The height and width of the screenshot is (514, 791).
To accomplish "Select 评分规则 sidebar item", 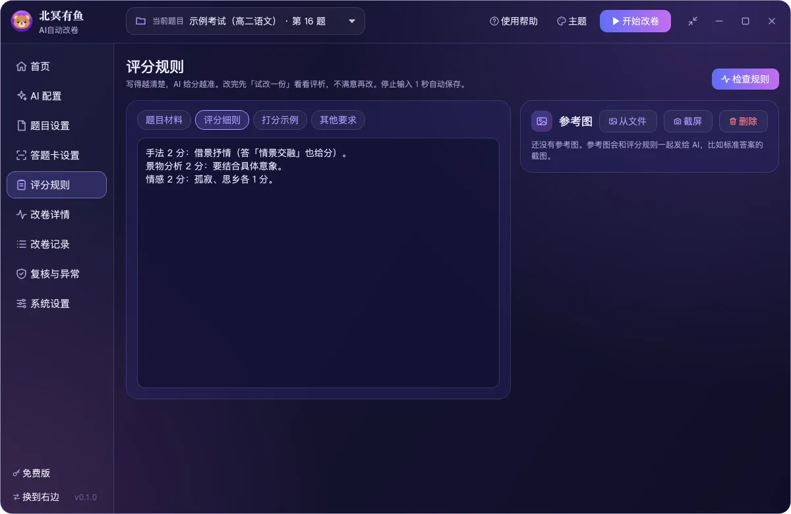I will [x=57, y=185].
